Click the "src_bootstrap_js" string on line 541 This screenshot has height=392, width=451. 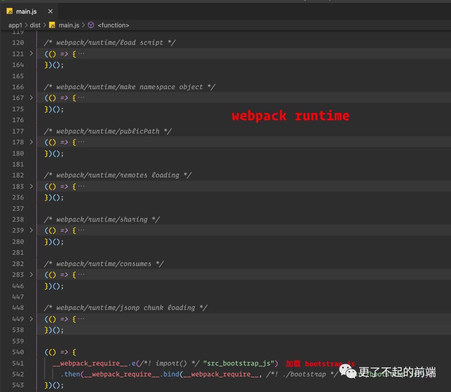click(239, 363)
